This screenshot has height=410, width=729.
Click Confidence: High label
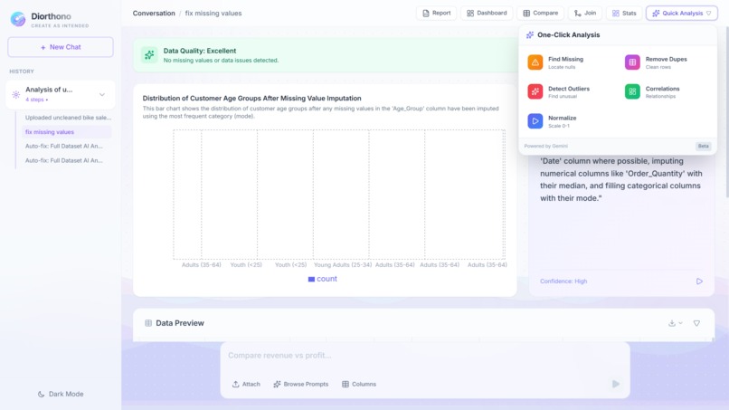coord(563,281)
